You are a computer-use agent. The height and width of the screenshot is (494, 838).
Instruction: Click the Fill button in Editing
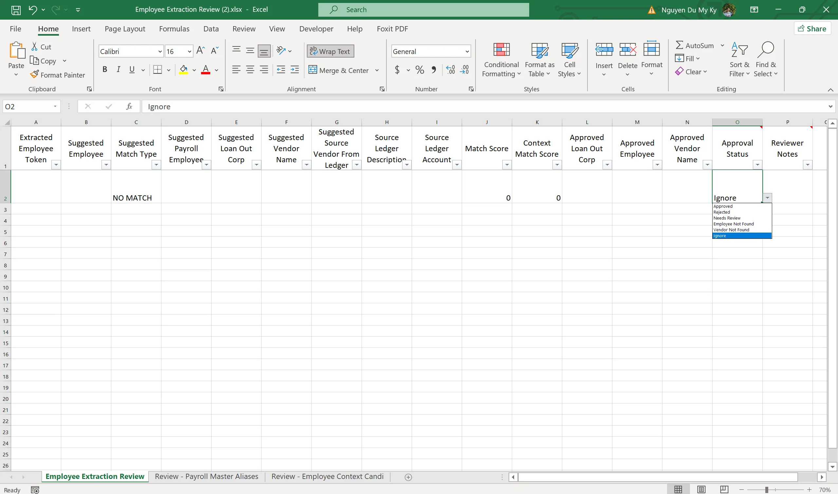pos(687,58)
